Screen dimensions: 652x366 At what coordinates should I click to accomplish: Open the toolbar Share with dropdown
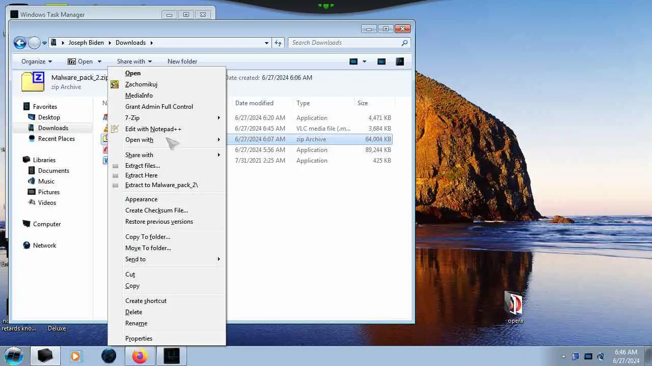134,62
